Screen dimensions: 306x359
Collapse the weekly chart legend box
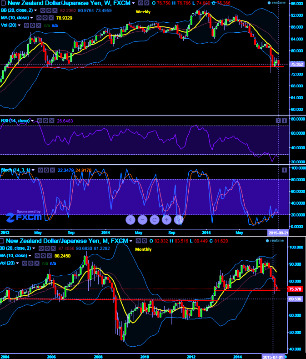3,3
